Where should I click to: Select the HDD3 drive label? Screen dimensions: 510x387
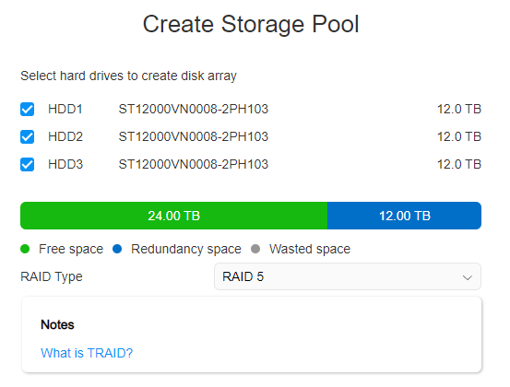(x=65, y=164)
